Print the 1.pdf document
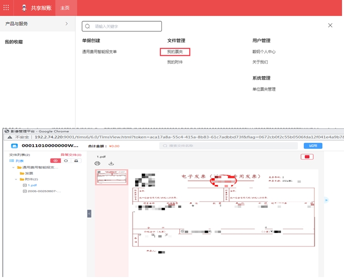This screenshot has height=279, width=344. click(98, 163)
